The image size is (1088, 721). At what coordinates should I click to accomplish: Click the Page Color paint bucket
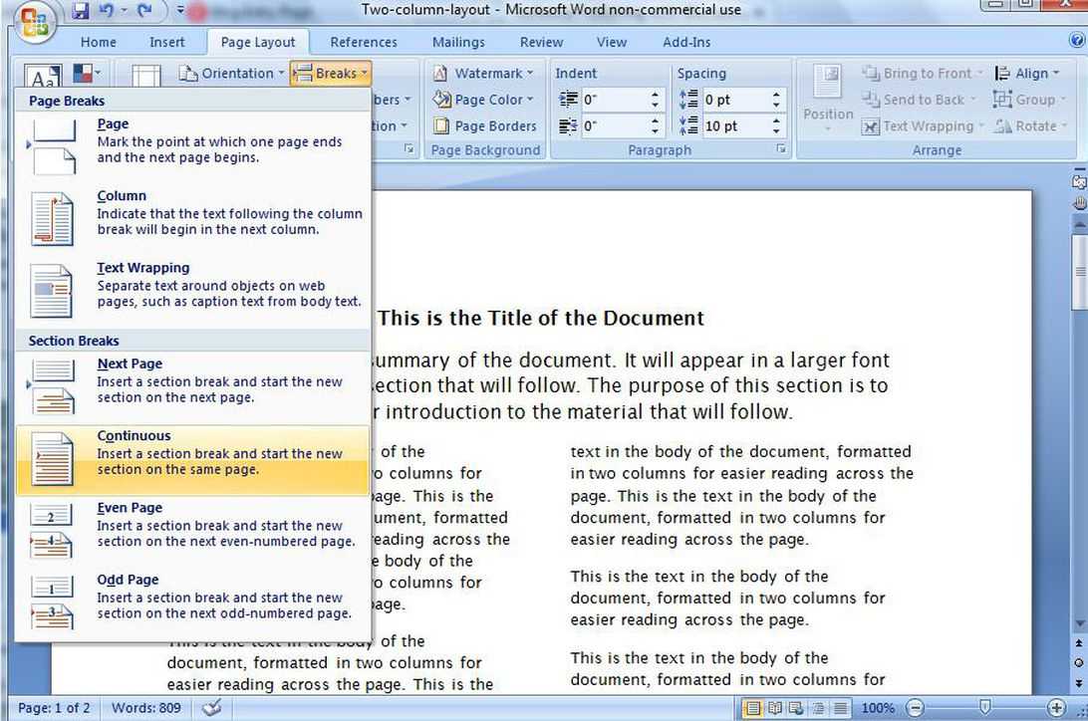click(441, 100)
